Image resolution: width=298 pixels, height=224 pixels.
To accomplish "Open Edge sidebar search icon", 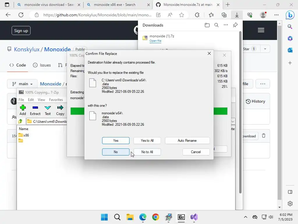I will click(290, 27).
